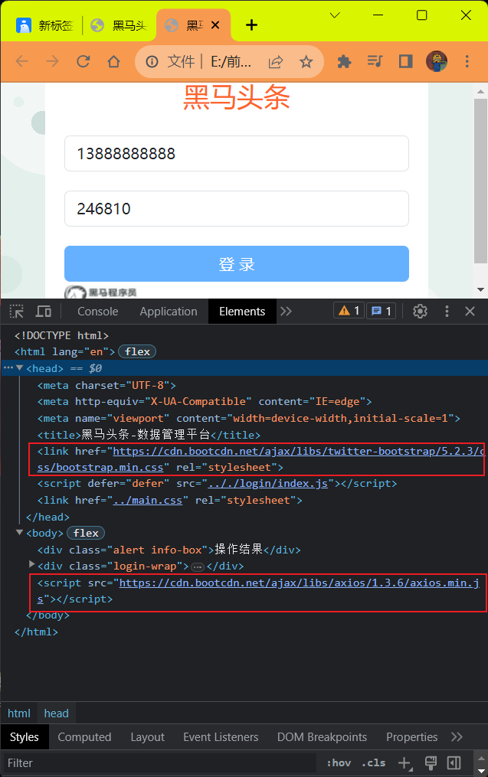Open Chrome three-dot menu

(x=467, y=61)
